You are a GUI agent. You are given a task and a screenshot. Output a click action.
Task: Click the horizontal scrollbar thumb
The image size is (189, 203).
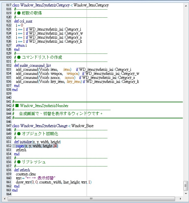pyautogui.click(x=91, y=199)
